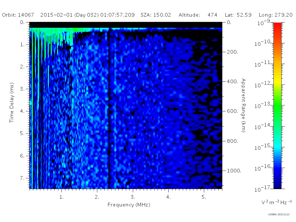The width and height of the screenshot is (296, 222).
Task: Click the black vertical gap line near 2.3 MHz
Action: [109, 110]
